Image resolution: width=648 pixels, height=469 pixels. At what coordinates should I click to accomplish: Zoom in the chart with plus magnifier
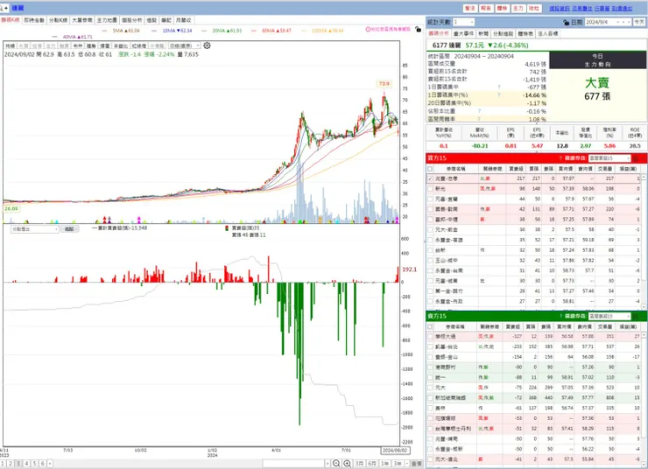click(x=348, y=464)
